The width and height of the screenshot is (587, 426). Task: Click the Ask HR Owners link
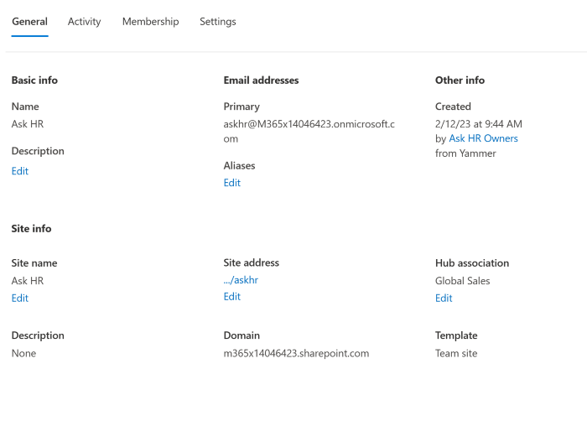pos(483,138)
